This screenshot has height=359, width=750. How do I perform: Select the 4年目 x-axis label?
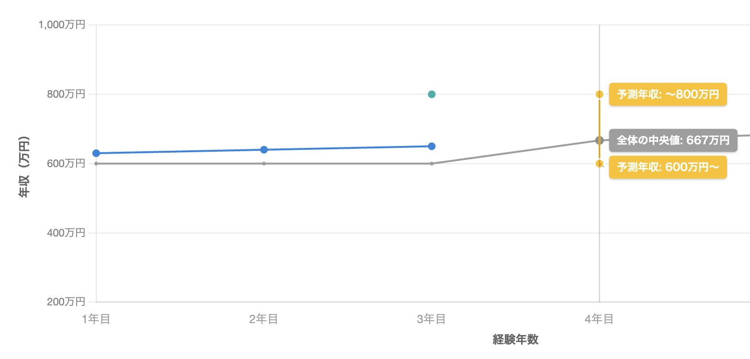tap(599, 319)
